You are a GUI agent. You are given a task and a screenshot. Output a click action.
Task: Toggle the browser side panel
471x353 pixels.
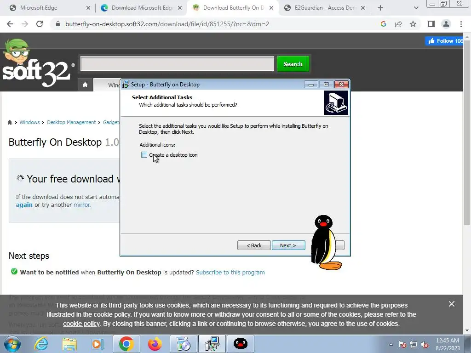(431, 24)
